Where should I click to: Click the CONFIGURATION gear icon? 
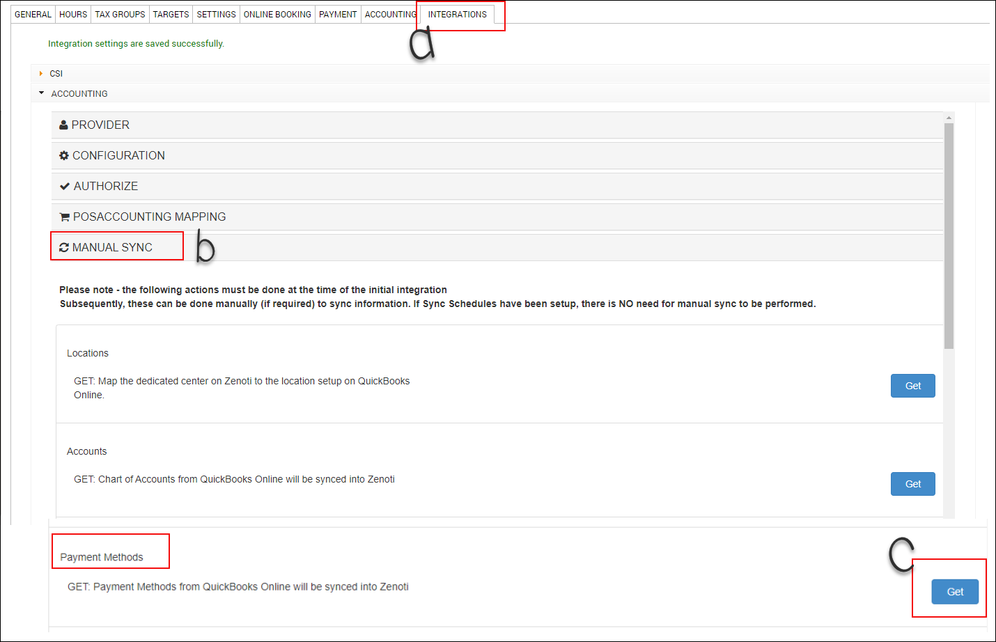(64, 155)
